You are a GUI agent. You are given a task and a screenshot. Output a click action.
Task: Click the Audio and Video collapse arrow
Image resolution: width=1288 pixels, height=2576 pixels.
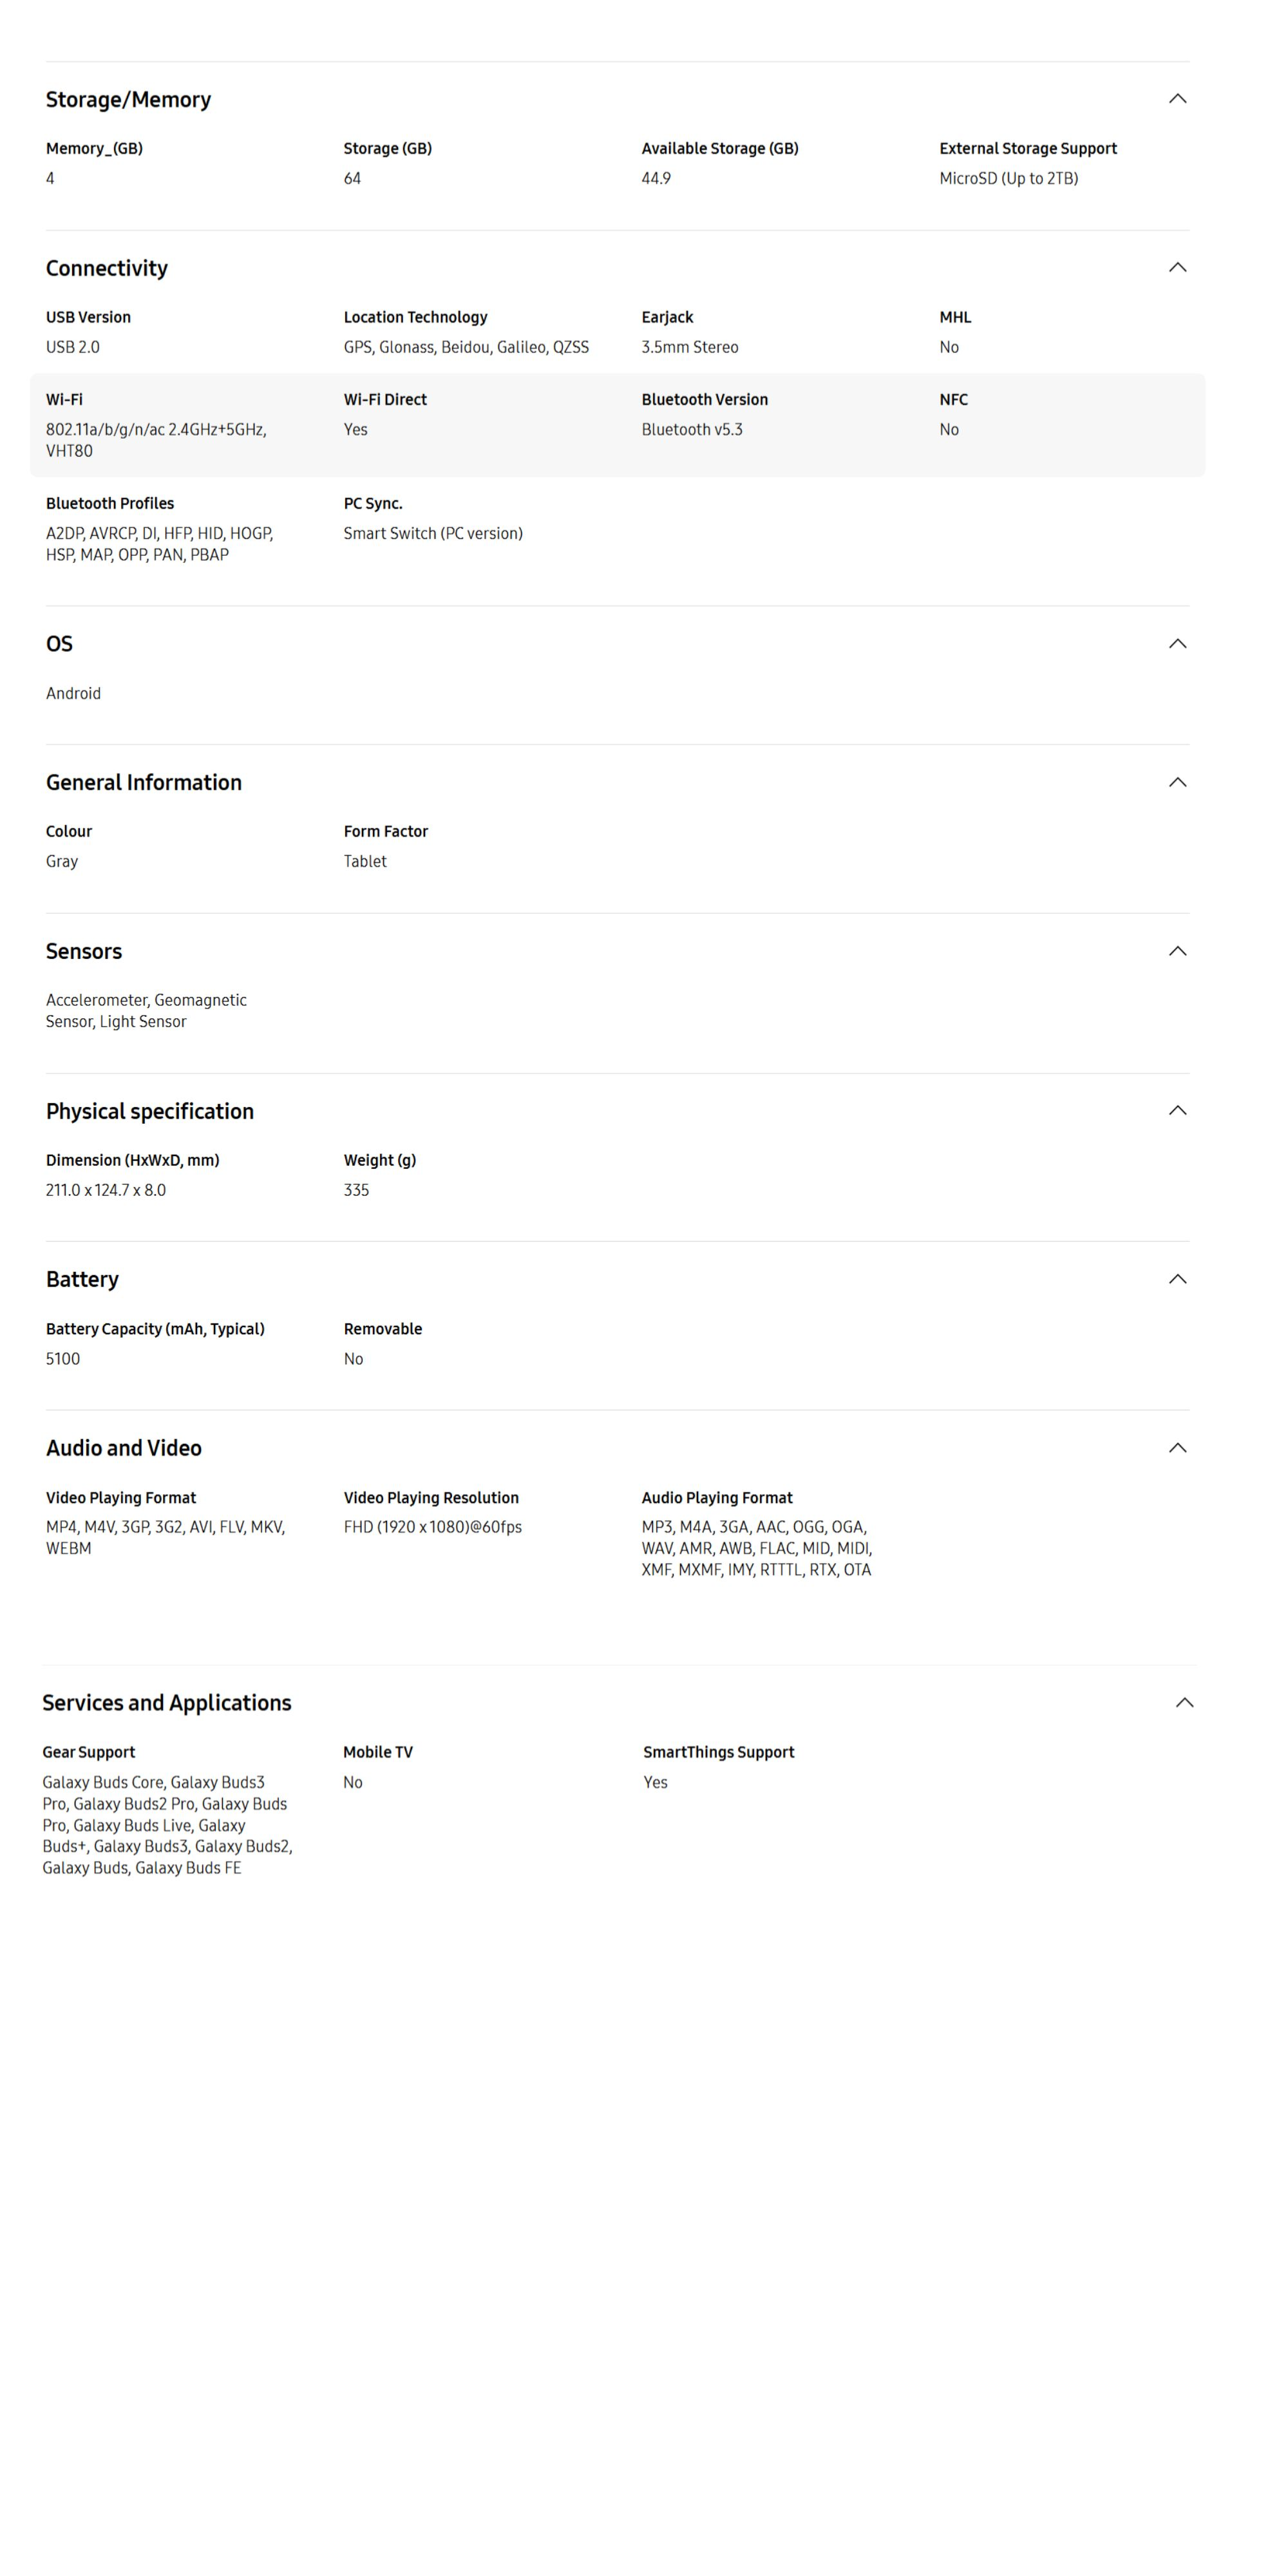tap(1178, 1446)
